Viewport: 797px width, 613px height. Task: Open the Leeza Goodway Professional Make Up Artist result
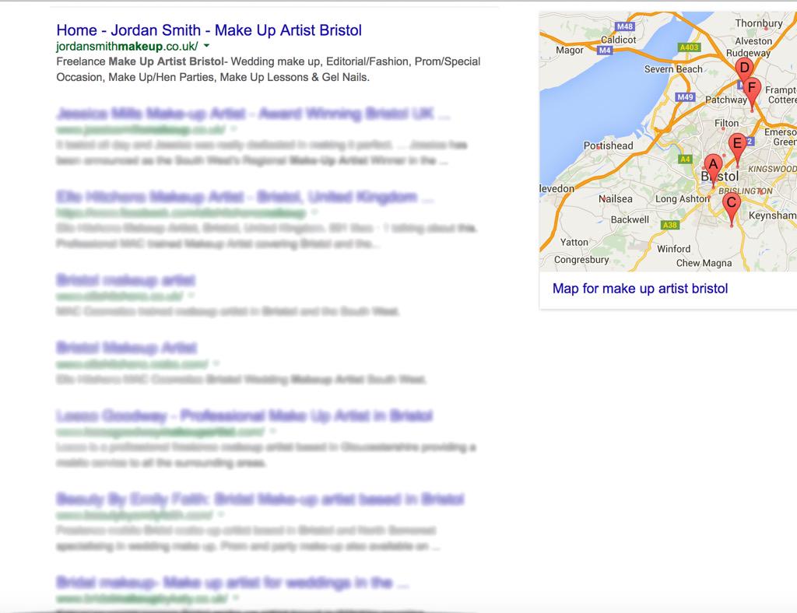point(244,415)
